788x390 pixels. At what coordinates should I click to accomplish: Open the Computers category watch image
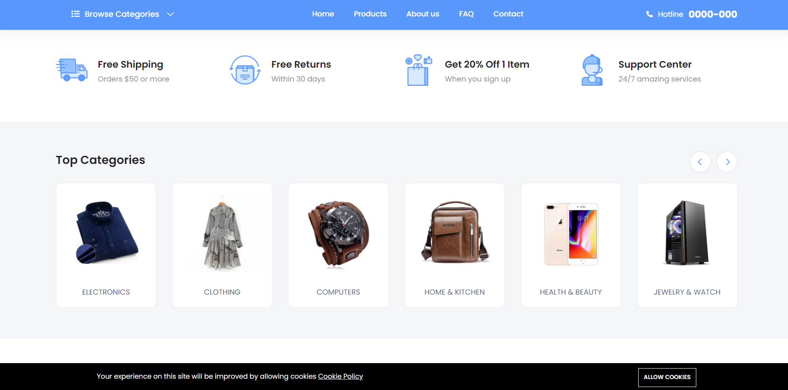coord(338,234)
